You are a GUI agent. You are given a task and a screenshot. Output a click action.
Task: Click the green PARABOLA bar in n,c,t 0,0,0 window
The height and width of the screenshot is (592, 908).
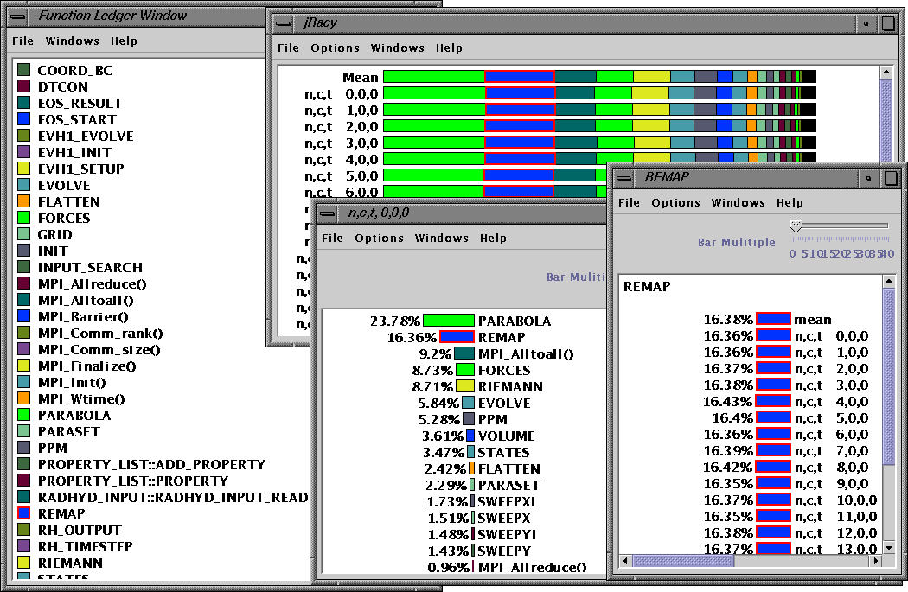(x=449, y=321)
